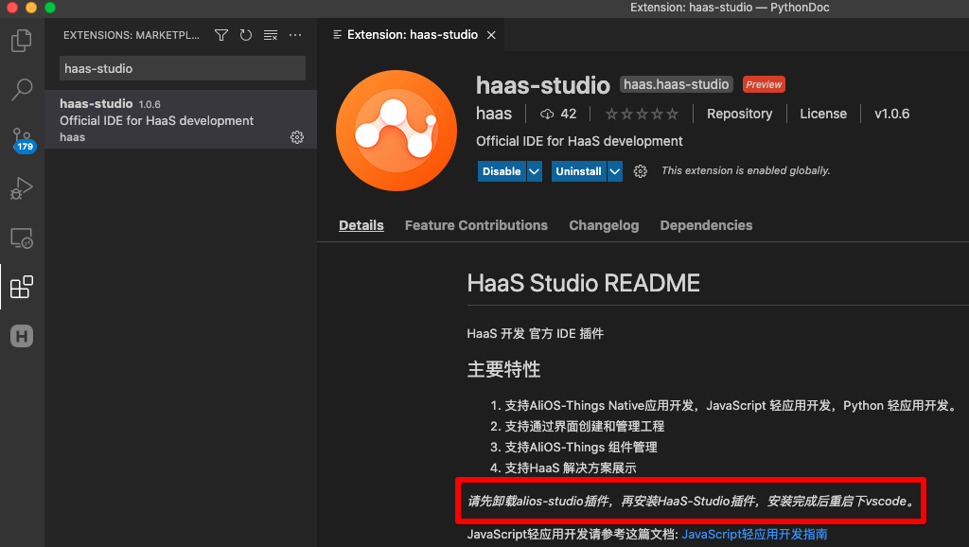Screen dimensions: 969x547
Task: Rate the extension using the star rating
Action: 642,114
